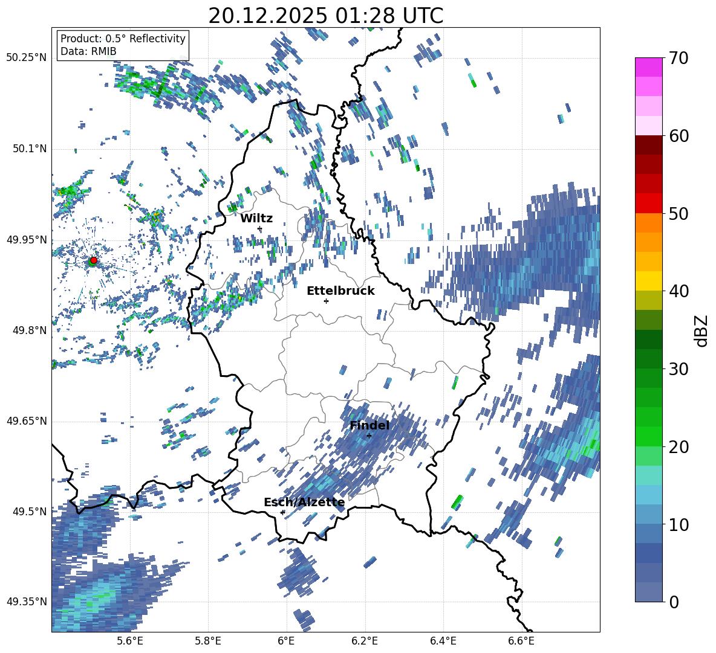This screenshot has width=716, height=653.
Task: Click the magenta swatch at the colorbar top
Action: click(x=649, y=67)
